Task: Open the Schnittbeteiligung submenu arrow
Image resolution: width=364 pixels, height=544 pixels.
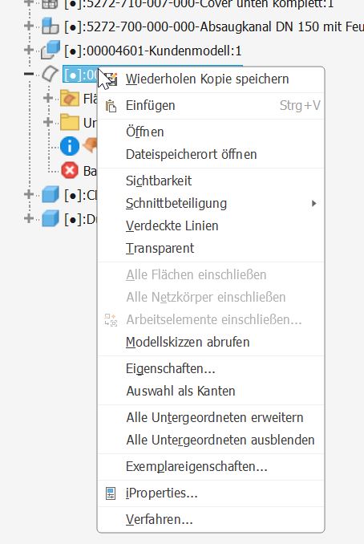Action: [313, 203]
